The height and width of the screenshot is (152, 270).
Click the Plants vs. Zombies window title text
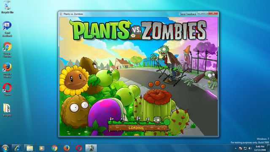tap(73, 14)
